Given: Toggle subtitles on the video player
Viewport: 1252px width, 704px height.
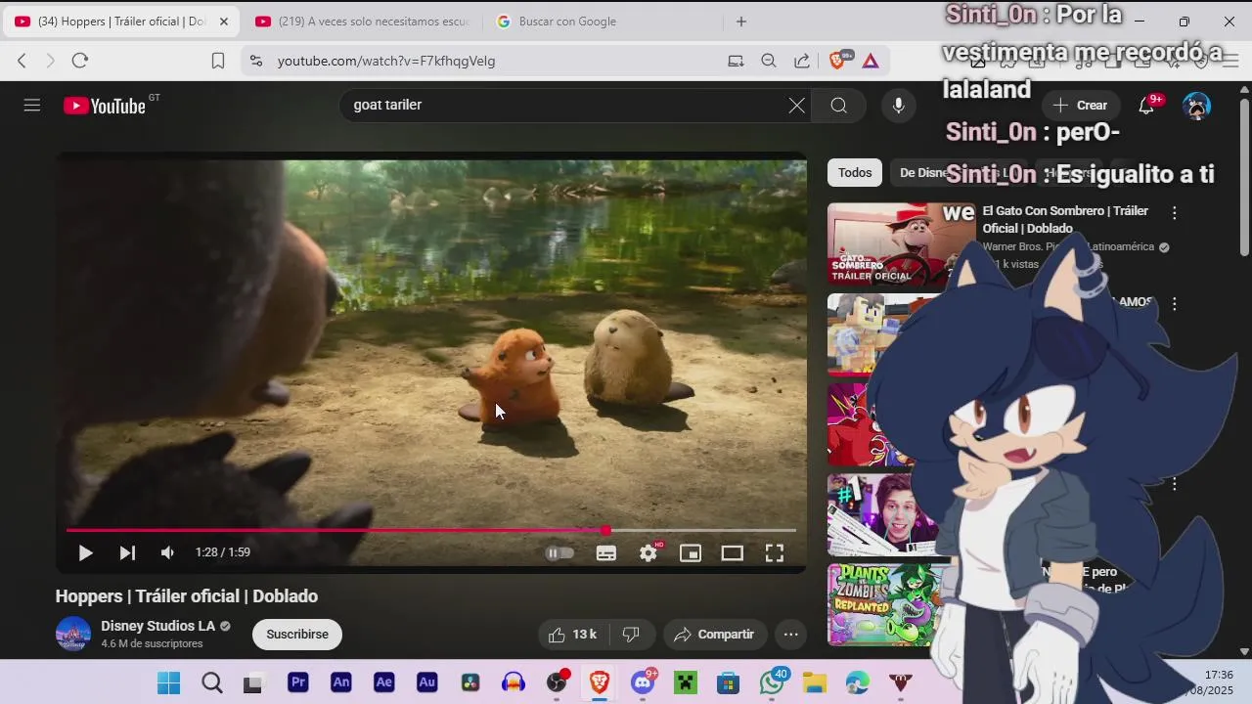Looking at the screenshot, I should [606, 553].
